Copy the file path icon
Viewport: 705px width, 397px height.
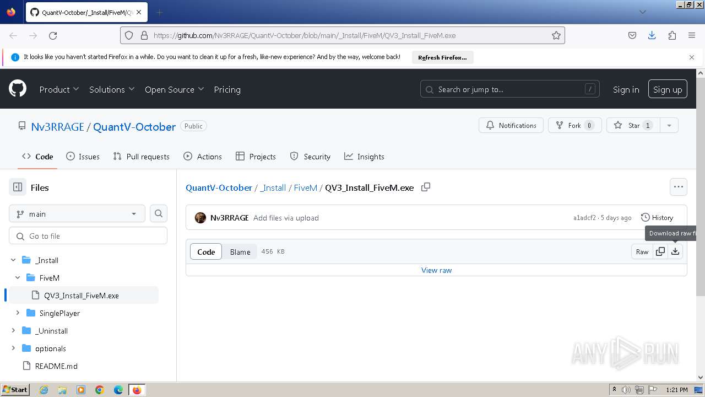click(426, 187)
